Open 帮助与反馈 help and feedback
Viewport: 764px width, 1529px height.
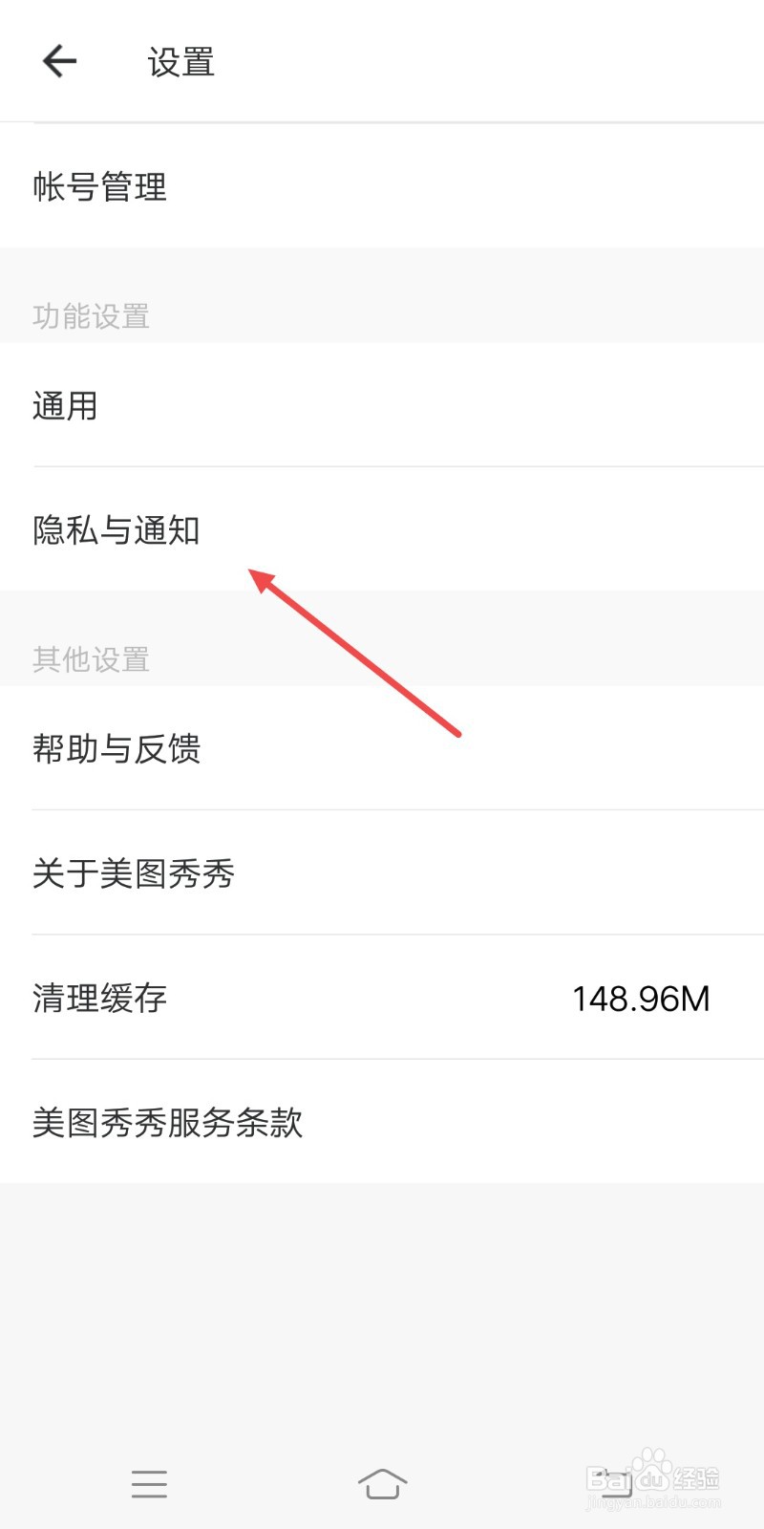click(x=382, y=748)
